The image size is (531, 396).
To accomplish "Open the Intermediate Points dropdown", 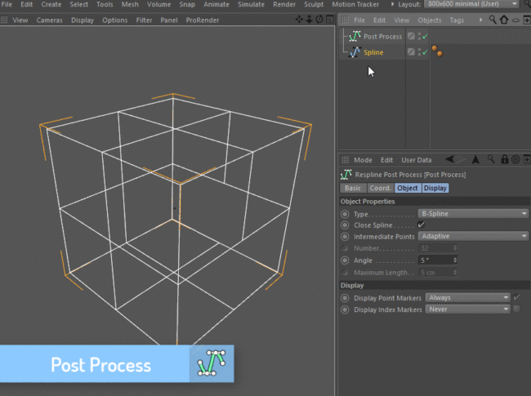I will pos(473,236).
